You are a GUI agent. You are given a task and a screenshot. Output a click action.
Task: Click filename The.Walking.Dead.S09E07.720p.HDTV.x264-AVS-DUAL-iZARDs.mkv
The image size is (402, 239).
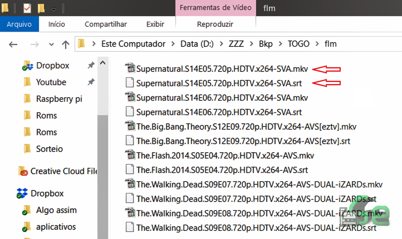coord(259,185)
